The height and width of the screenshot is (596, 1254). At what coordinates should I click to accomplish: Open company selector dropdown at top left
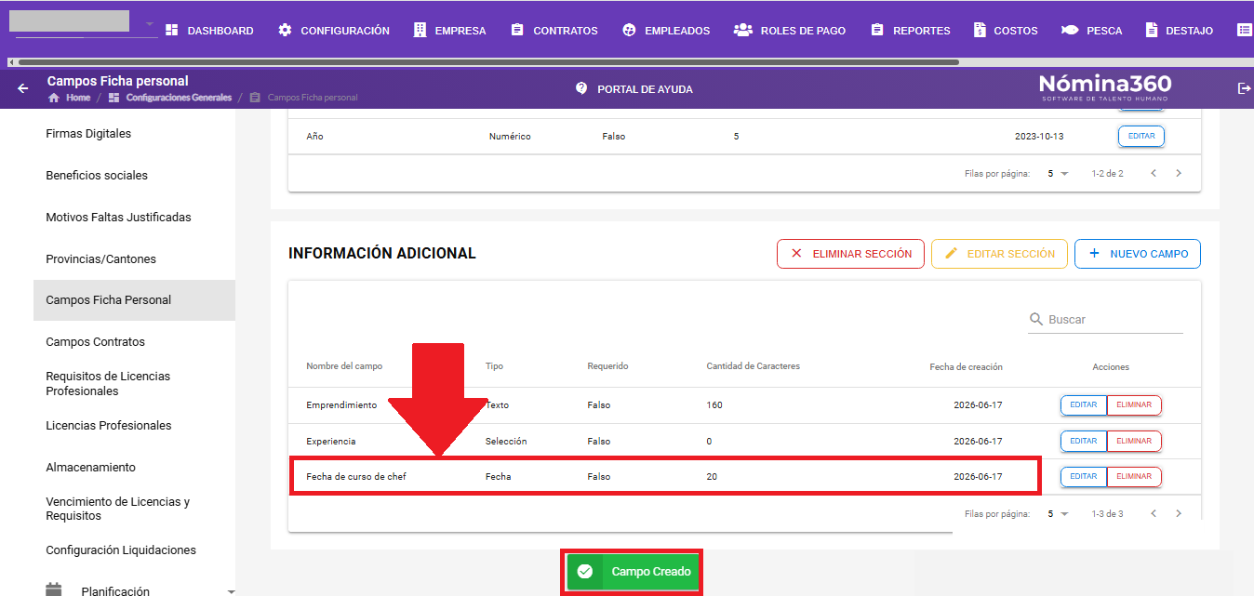(x=150, y=23)
